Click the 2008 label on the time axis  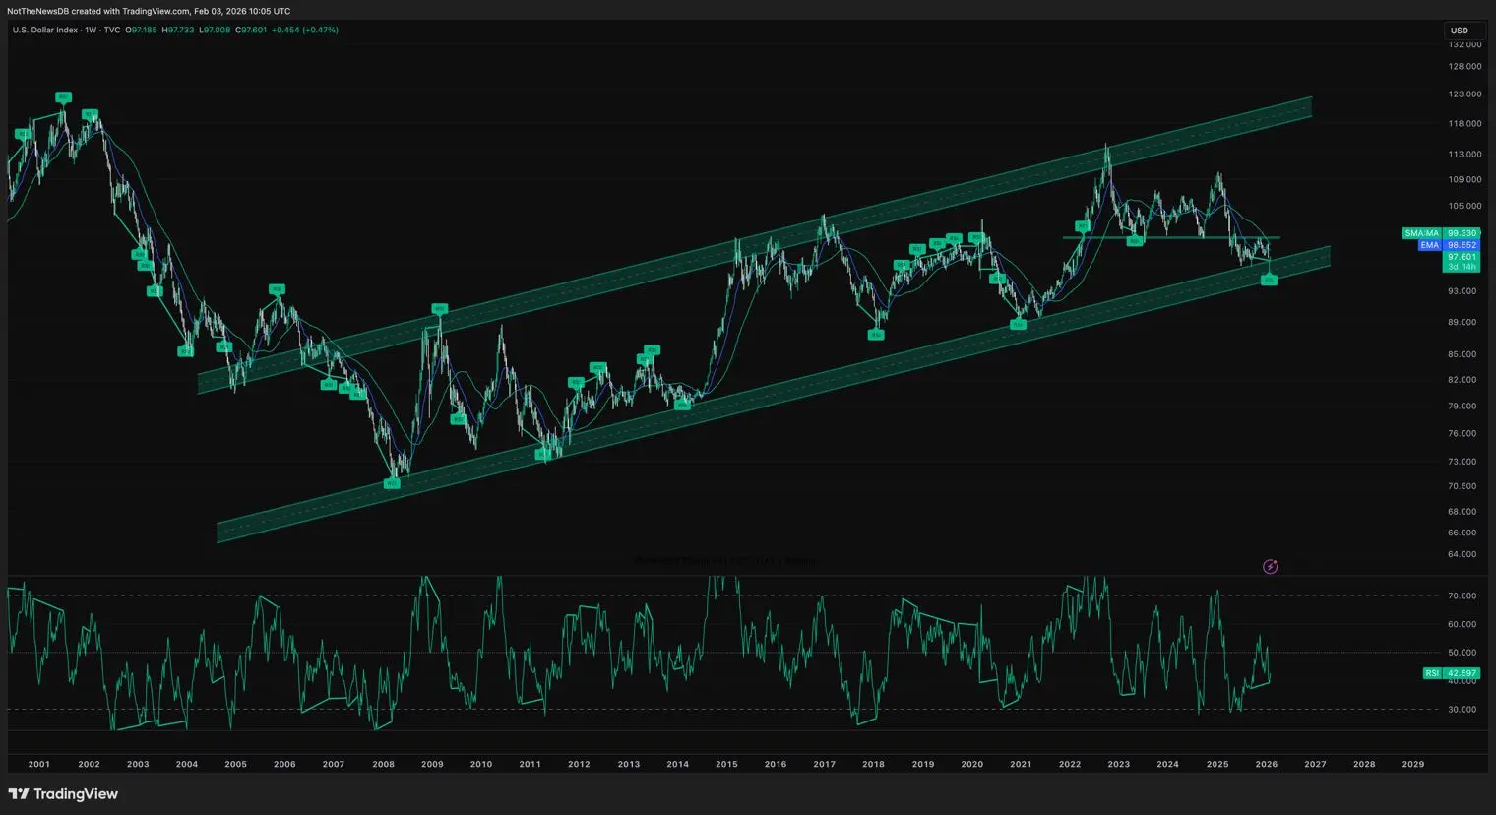click(383, 764)
